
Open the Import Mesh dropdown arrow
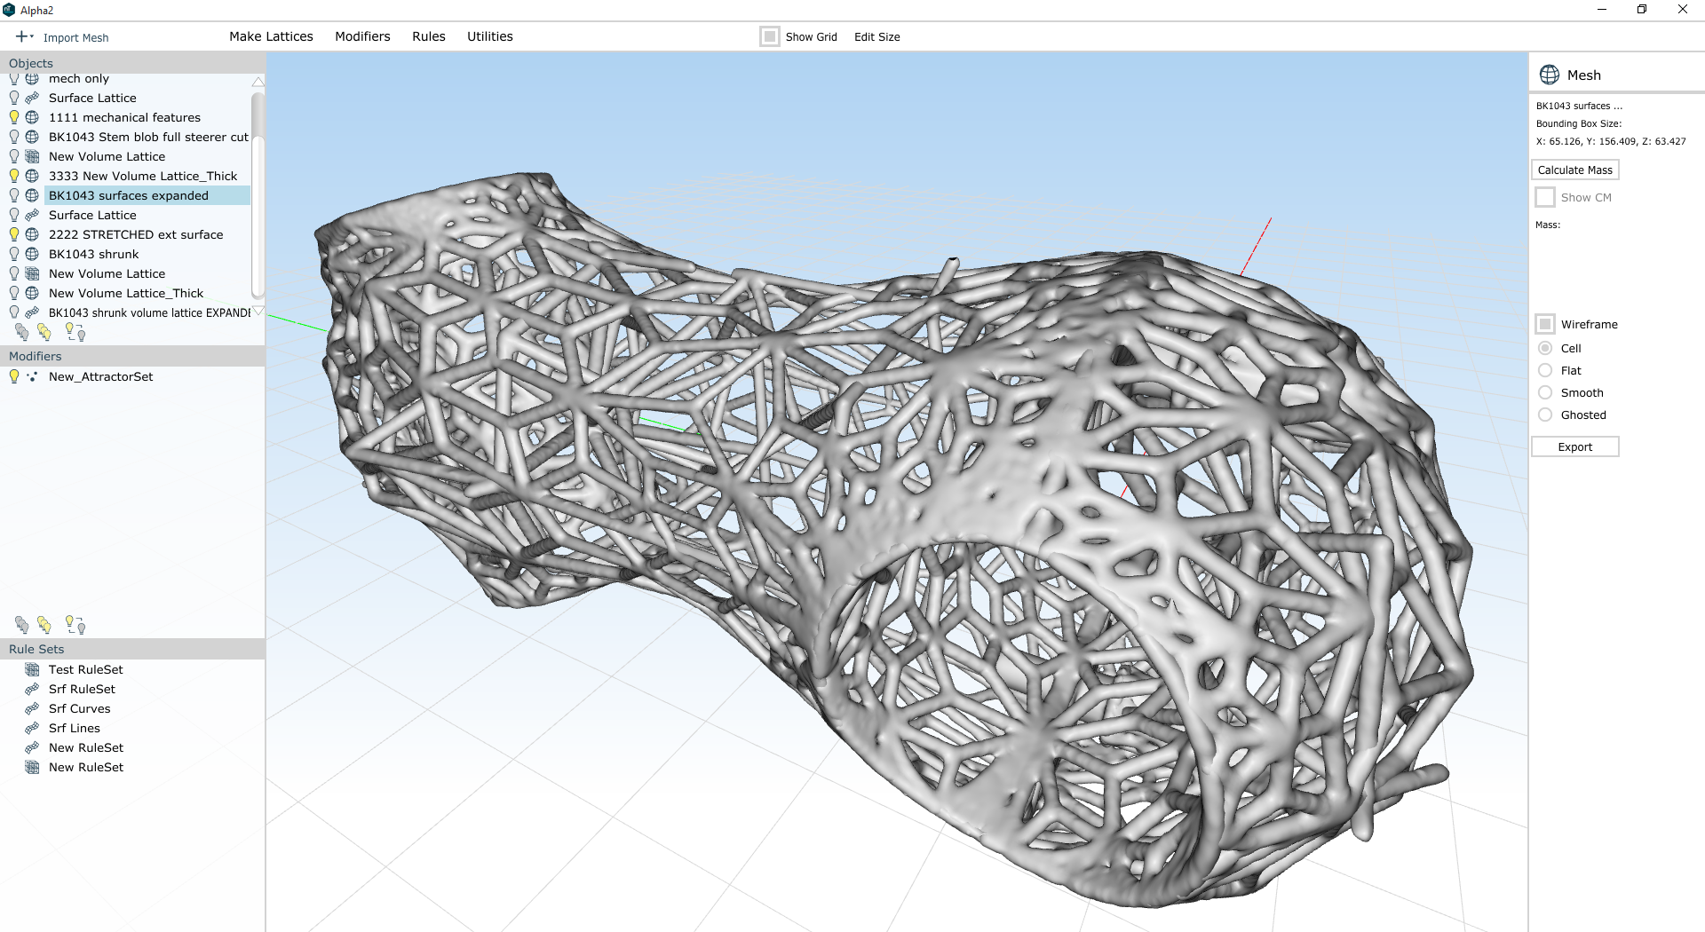click(32, 36)
